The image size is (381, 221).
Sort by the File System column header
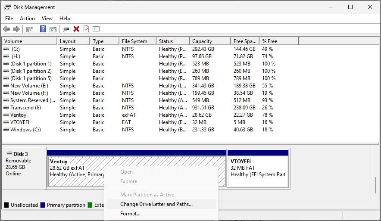(134, 41)
